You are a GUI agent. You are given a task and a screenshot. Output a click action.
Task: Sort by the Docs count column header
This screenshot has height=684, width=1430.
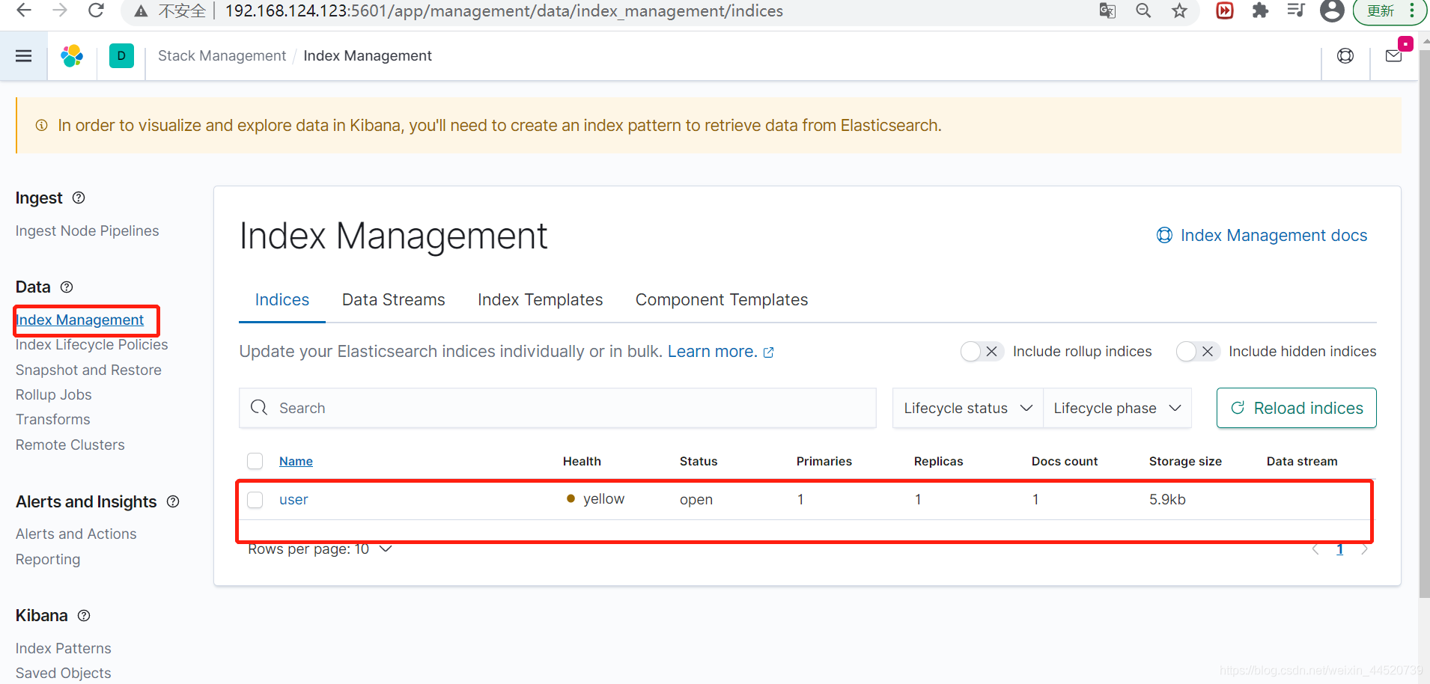(1065, 461)
